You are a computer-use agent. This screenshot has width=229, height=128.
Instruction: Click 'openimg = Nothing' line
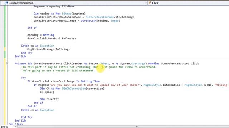(40, 35)
